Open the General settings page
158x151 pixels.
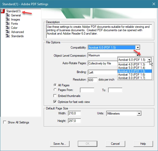(16, 15)
